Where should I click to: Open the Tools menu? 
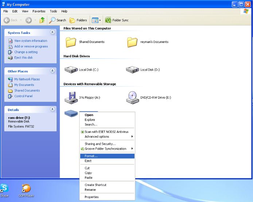pos(53,11)
